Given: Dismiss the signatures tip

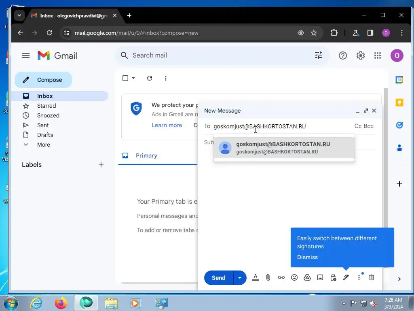Looking at the screenshot, I should click(307, 257).
